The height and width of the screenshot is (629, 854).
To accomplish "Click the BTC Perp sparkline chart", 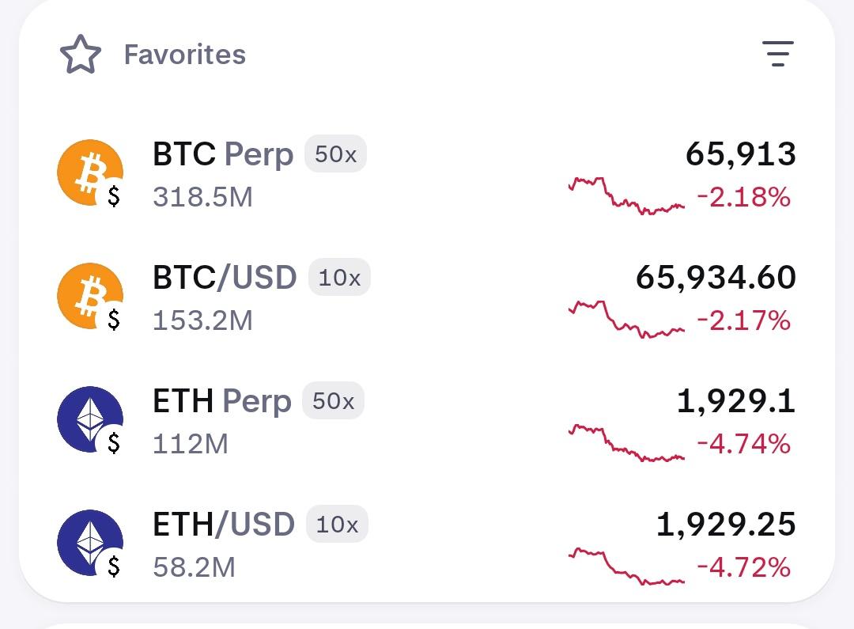I will 626,196.
